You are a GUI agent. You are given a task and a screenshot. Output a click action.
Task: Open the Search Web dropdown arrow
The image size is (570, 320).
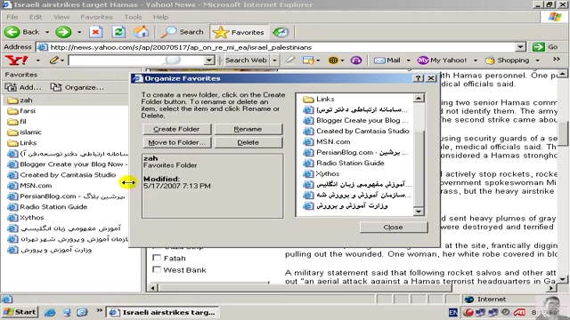[x=275, y=60]
